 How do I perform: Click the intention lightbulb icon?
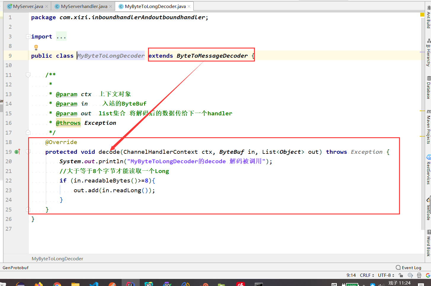[x=36, y=47]
